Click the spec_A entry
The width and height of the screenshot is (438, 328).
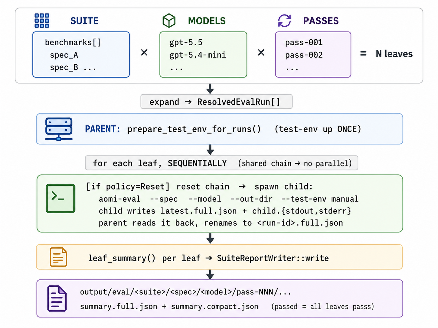64,55
